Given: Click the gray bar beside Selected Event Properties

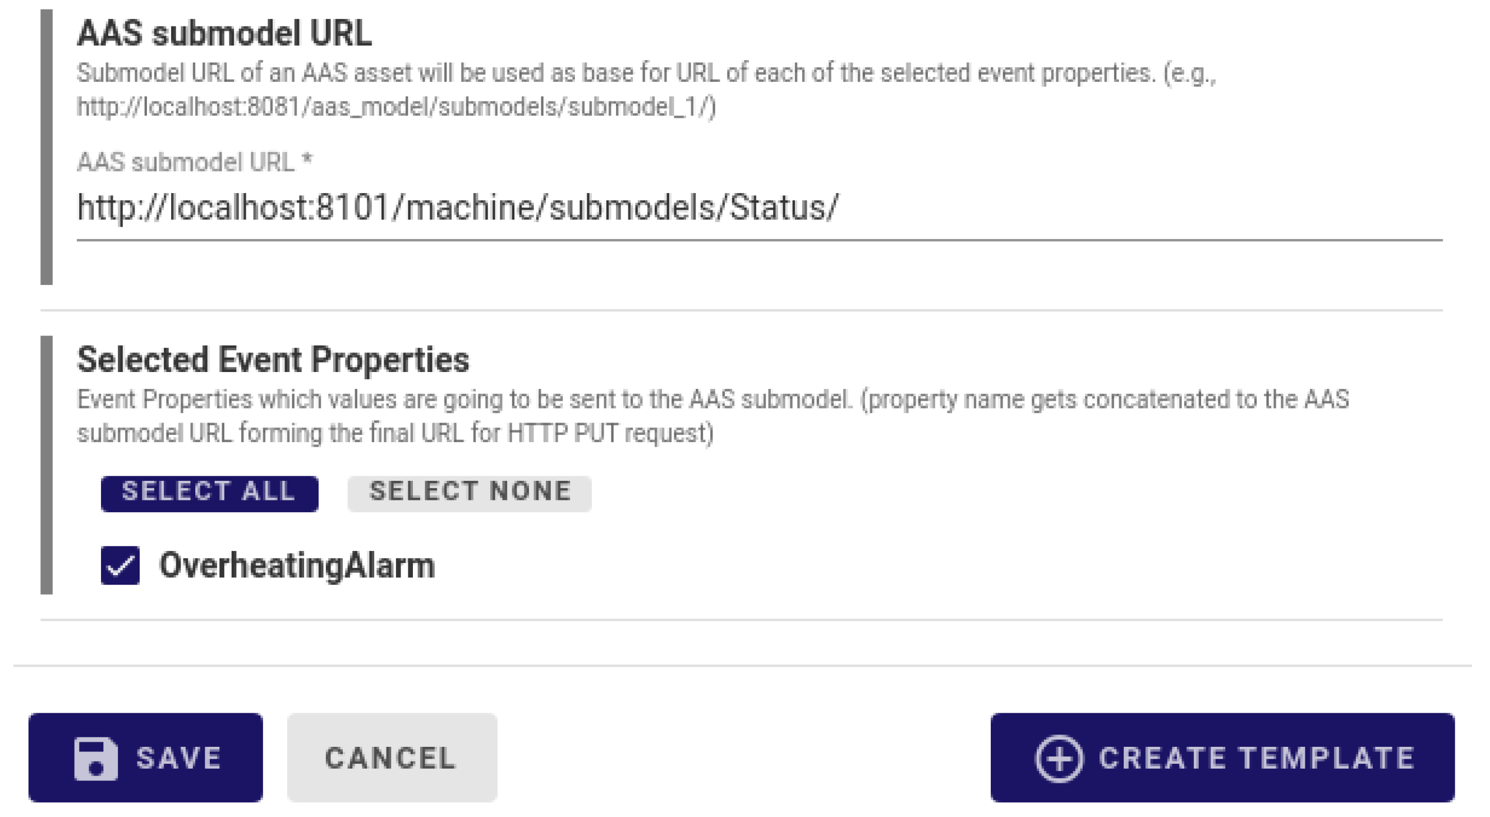Looking at the screenshot, I should (x=46, y=465).
